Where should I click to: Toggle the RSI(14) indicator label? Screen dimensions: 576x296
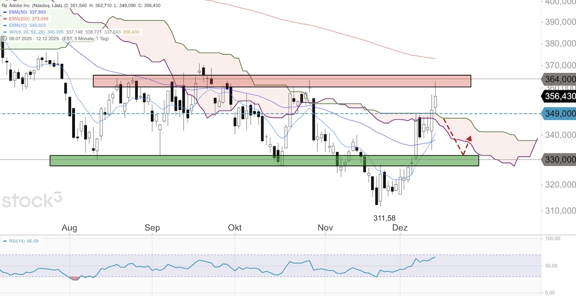(x=16, y=241)
